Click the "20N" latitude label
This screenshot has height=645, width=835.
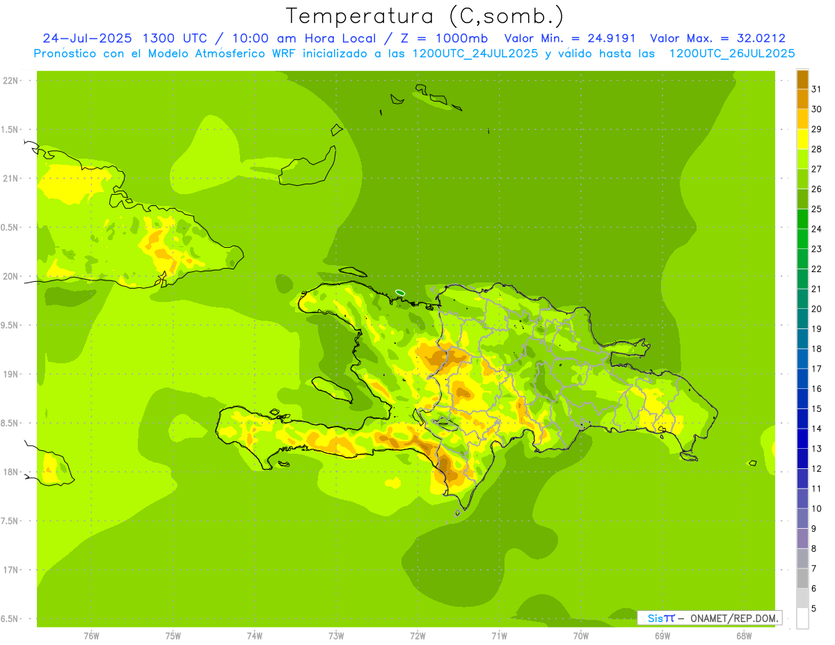10,276
